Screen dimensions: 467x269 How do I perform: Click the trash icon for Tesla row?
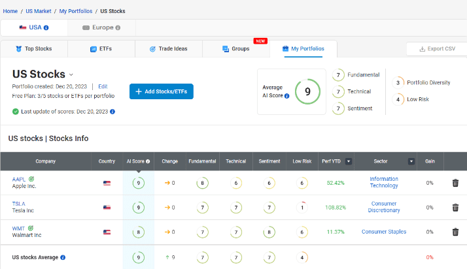tap(455, 207)
